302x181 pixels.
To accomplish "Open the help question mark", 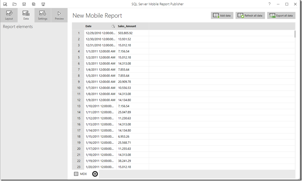I will point(269,4).
